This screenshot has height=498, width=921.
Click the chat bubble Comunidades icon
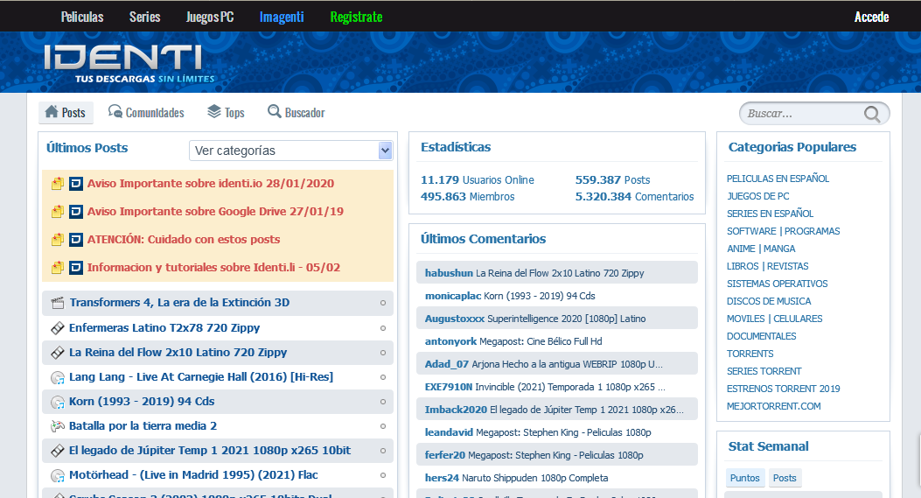[115, 112]
